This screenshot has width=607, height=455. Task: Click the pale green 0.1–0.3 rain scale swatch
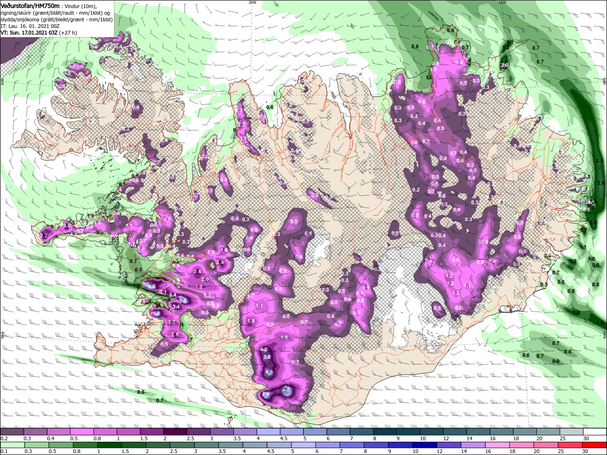tap(11, 445)
